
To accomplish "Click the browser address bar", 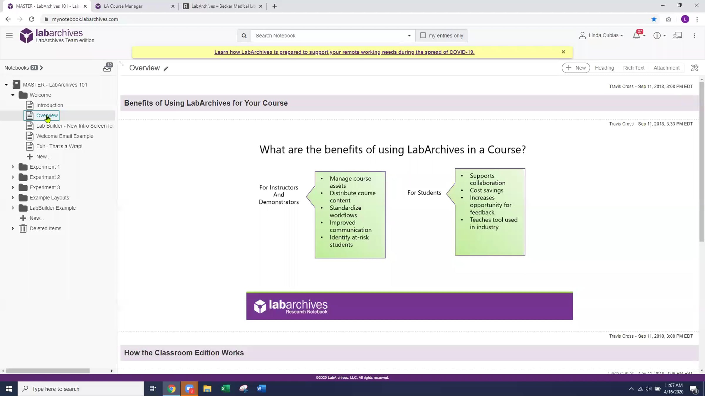I will click(347, 19).
